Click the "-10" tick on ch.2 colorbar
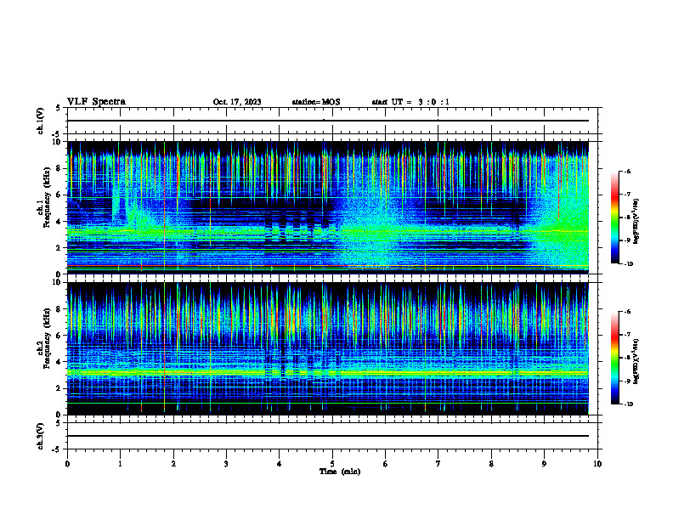673x520 pixels. point(628,404)
